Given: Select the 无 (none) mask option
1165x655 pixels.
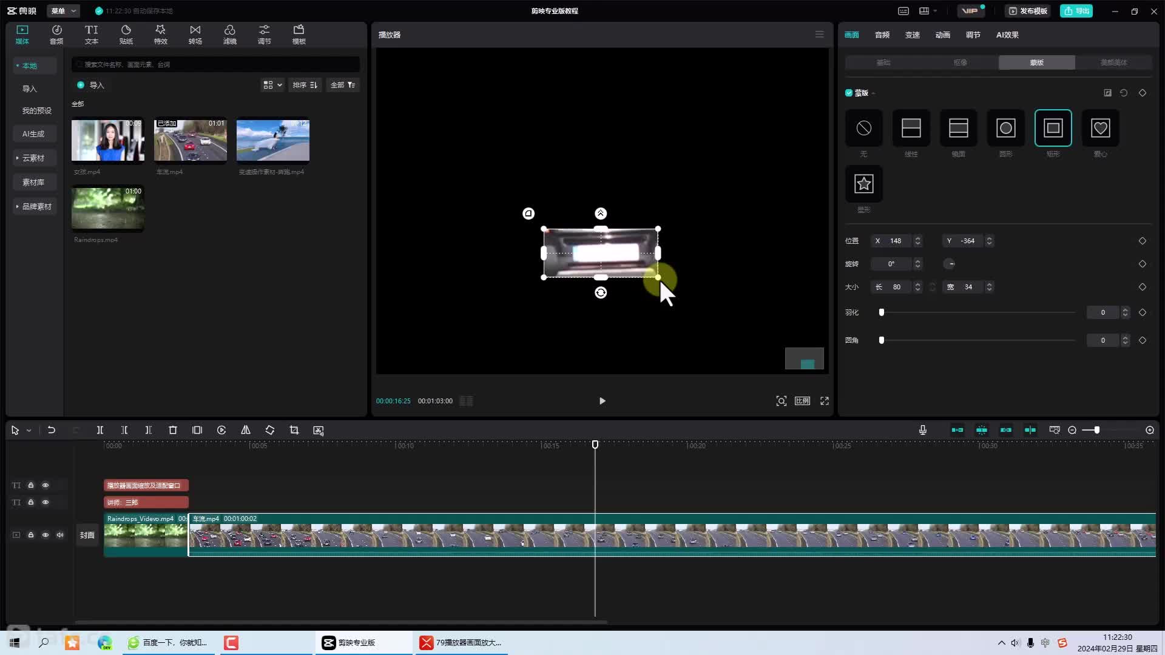Looking at the screenshot, I should coord(863,128).
